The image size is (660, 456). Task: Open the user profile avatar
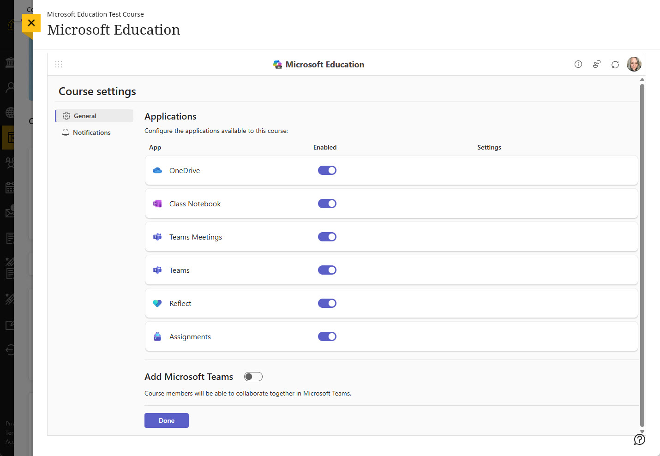[634, 64]
